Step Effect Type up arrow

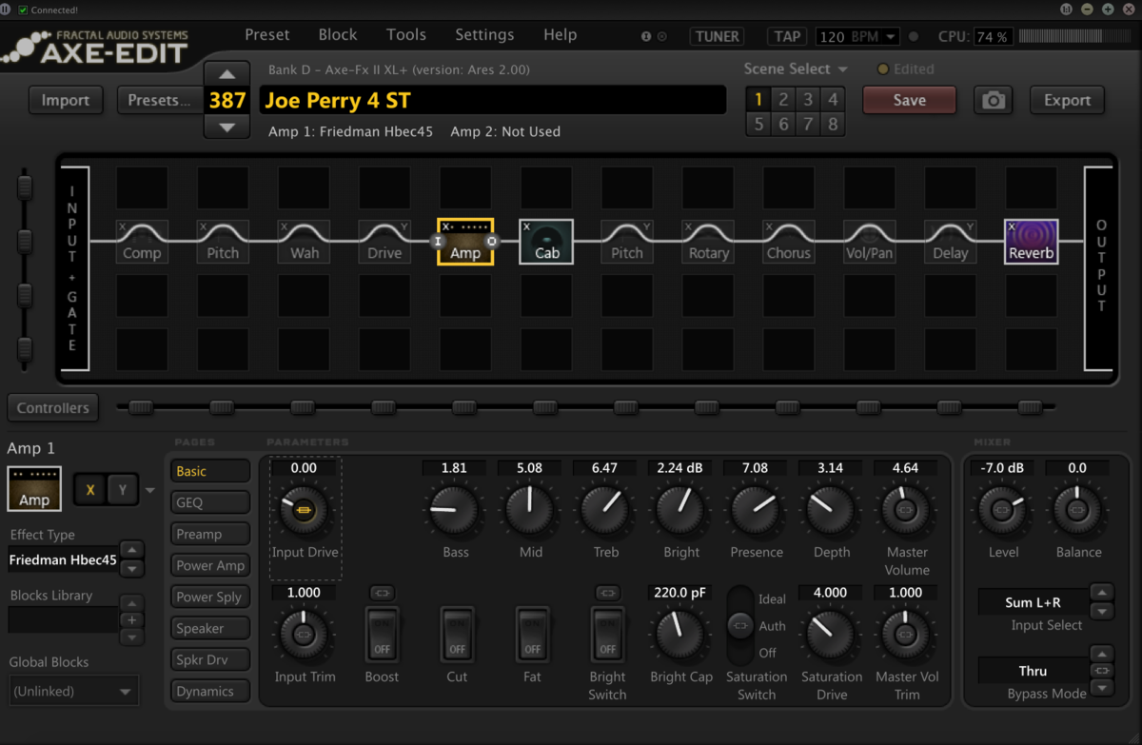(x=132, y=550)
